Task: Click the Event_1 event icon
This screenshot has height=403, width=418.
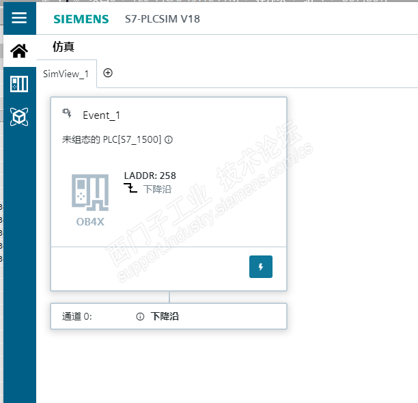Action: coord(67,113)
